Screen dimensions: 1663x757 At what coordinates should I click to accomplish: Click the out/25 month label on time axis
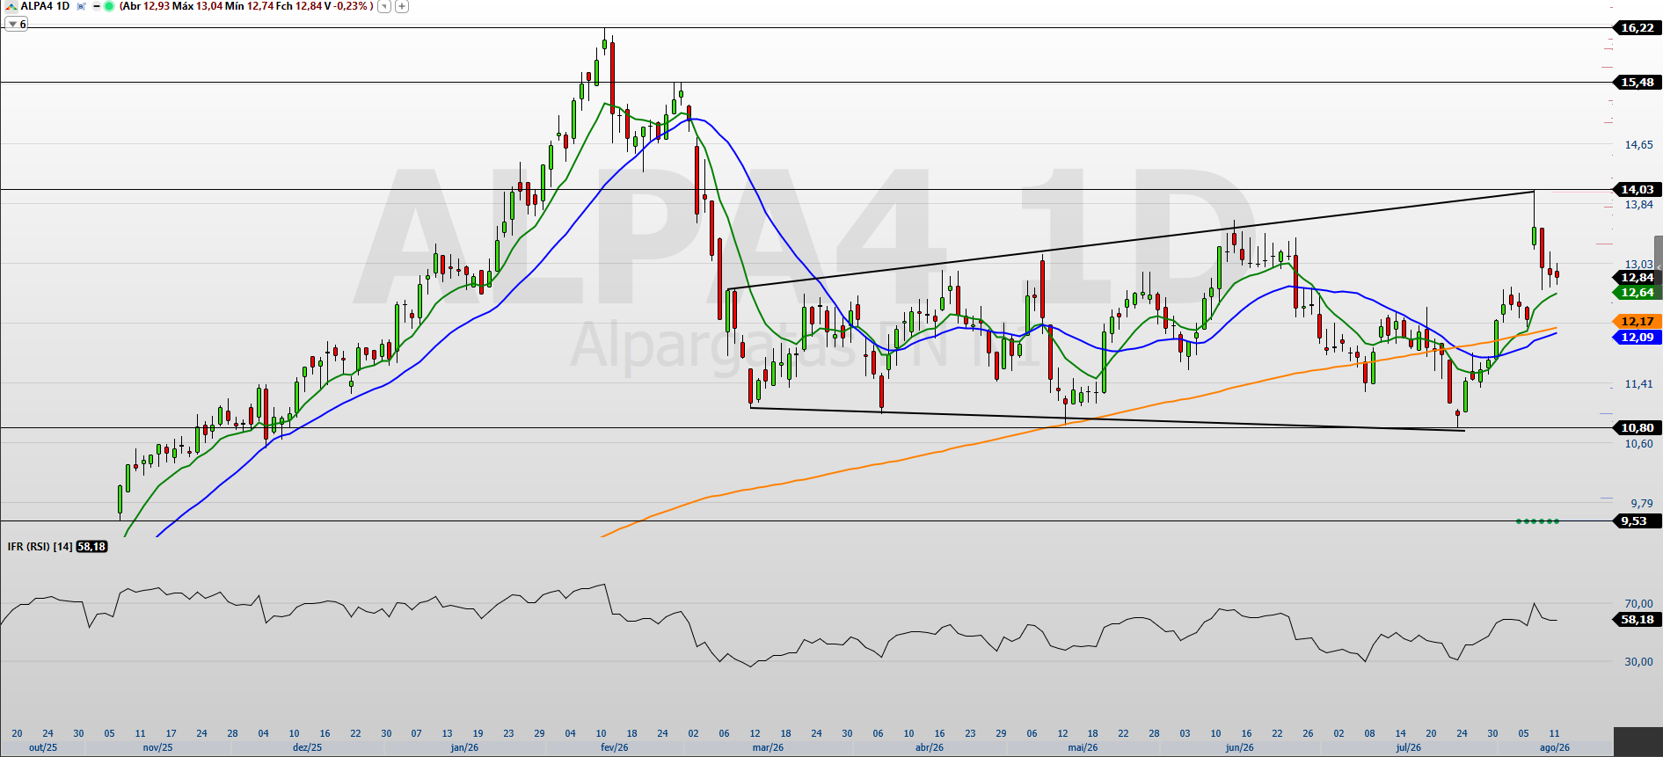pyautogui.click(x=43, y=747)
